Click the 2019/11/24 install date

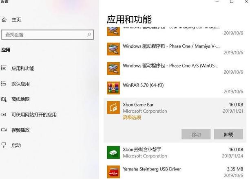[x=232, y=156]
